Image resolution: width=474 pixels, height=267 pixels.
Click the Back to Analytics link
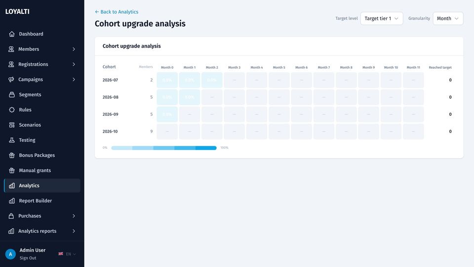tap(117, 12)
